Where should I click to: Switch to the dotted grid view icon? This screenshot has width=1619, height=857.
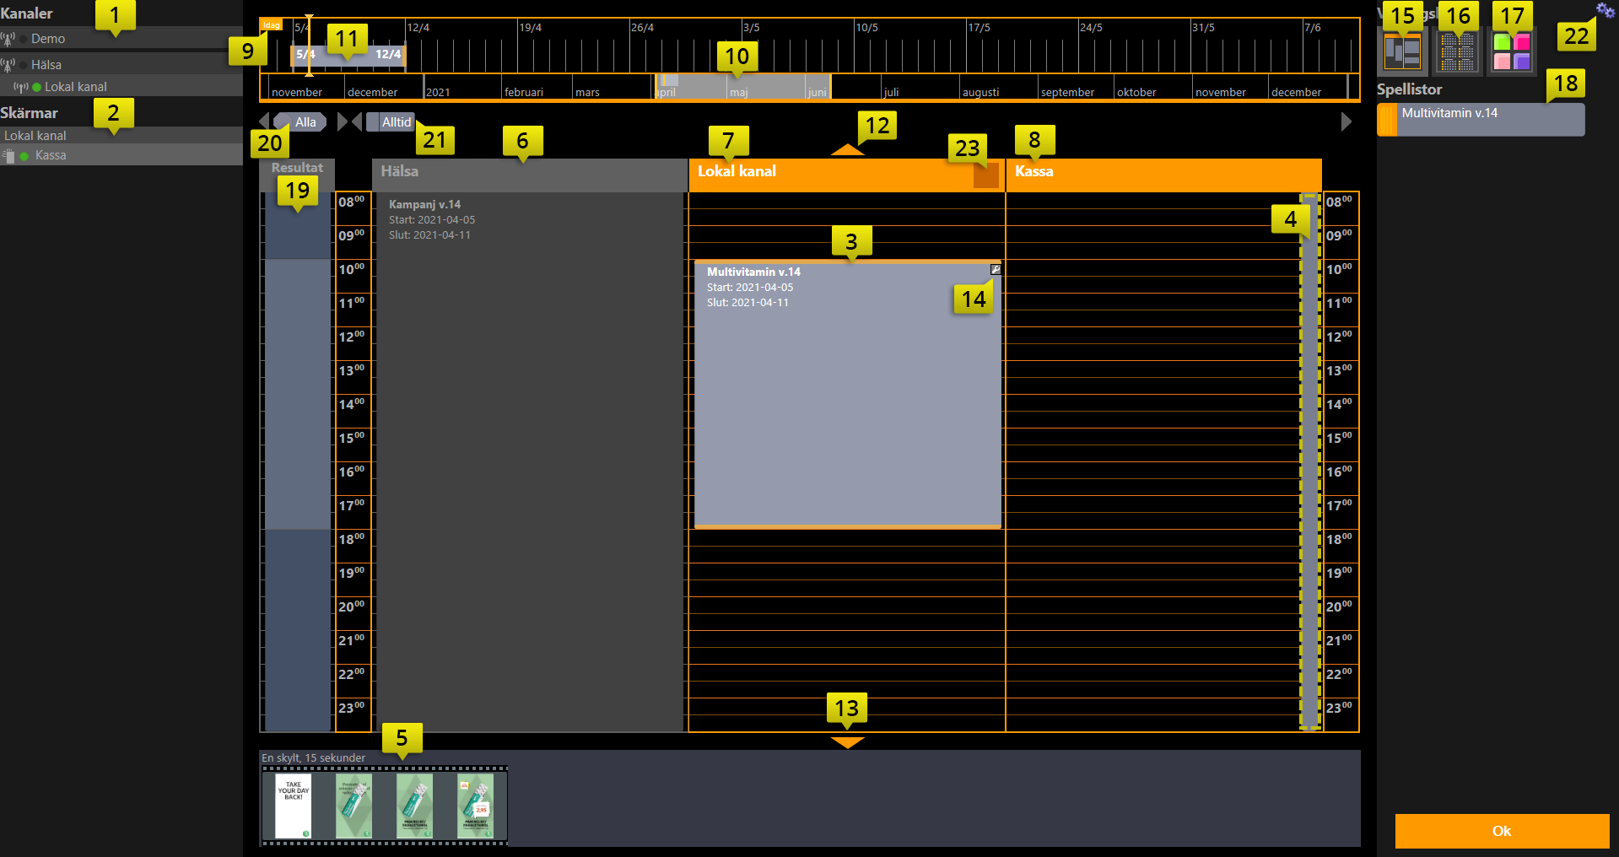coord(1457,52)
